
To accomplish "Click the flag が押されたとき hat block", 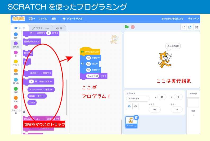I will click(x=90, y=51).
